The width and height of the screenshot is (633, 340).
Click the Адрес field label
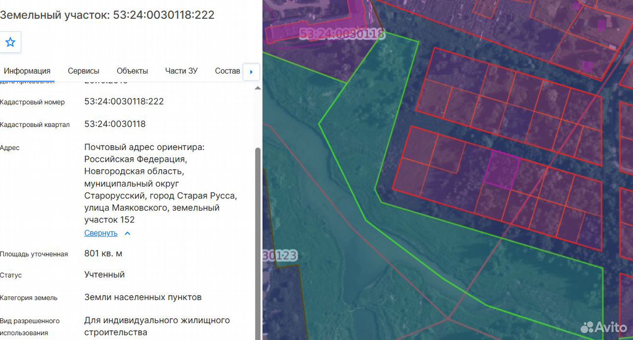(x=10, y=148)
